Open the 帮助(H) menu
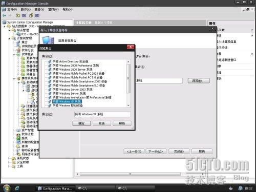Image resolution: width=256 pixels, height=192 pixels. click(68, 9)
